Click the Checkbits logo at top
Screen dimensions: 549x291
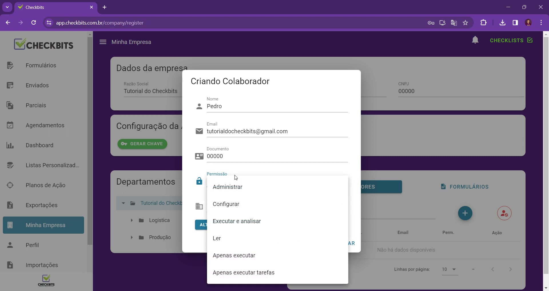coord(44,44)
